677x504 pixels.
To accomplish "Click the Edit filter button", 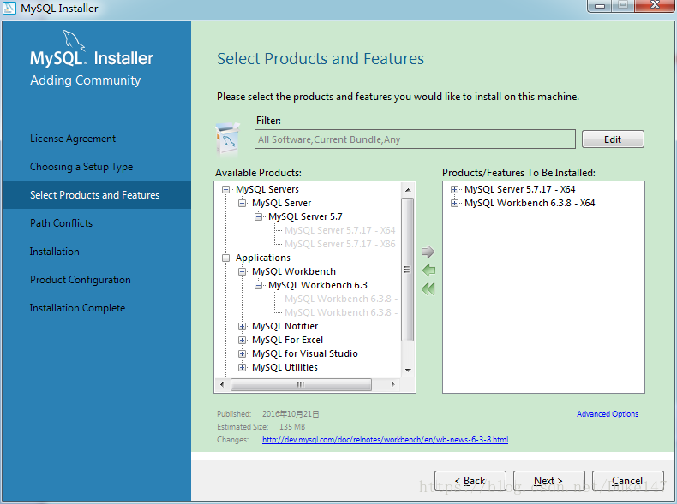I will pos(613,139).
